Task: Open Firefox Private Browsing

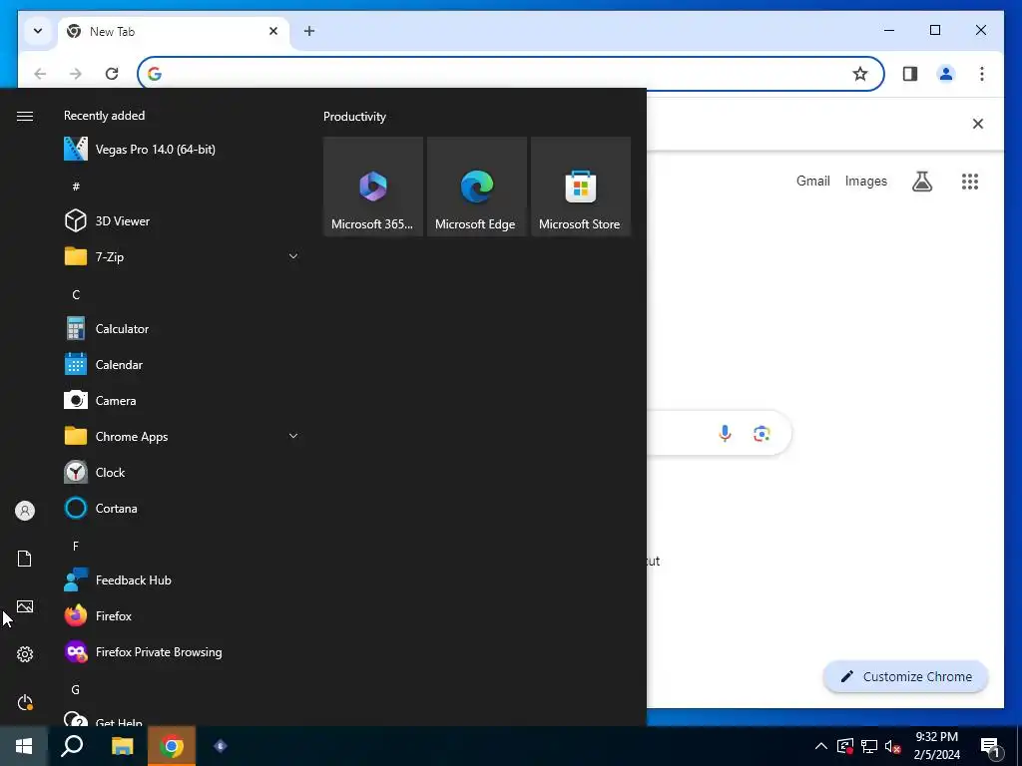Action: (x=183, y=652)
